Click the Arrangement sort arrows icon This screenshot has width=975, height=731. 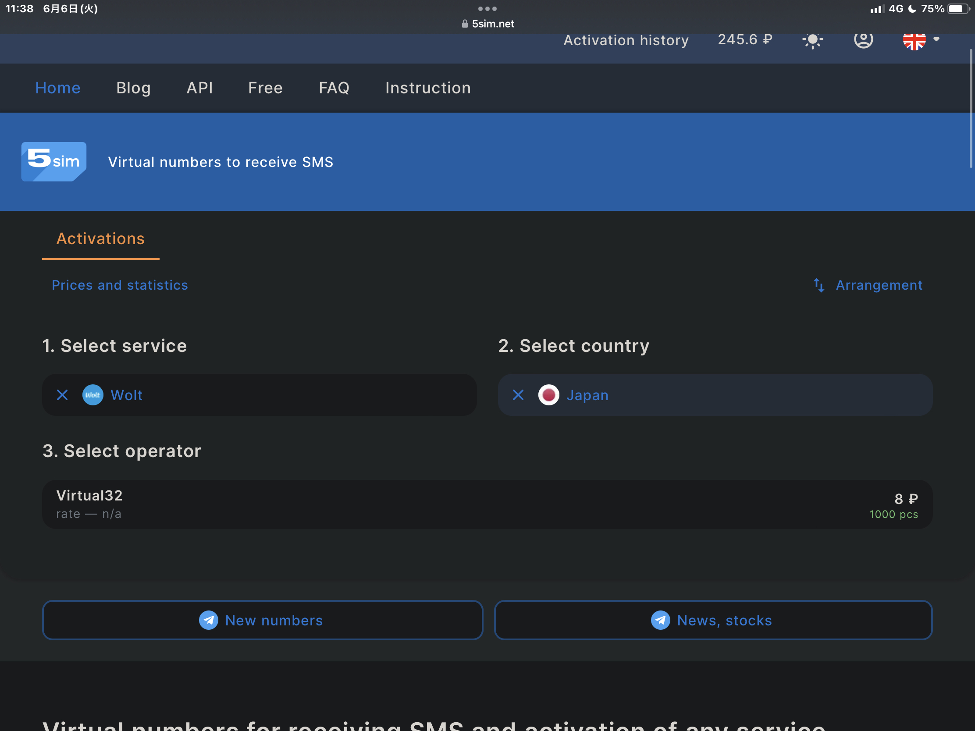coord(818,285)
